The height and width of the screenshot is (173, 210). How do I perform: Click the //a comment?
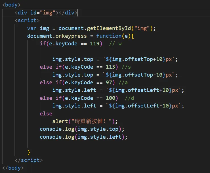[123, 83]
